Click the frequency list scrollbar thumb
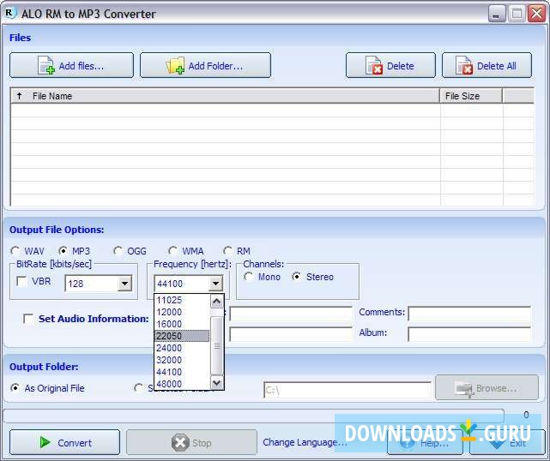 click(217, 346)
